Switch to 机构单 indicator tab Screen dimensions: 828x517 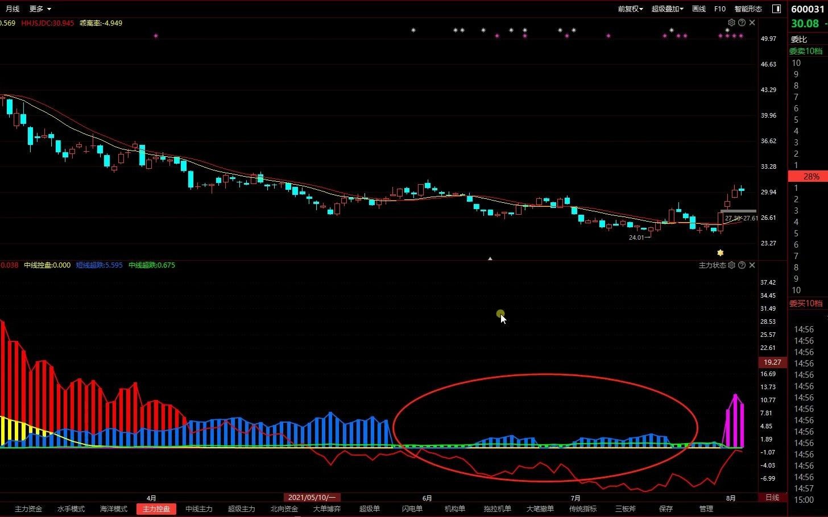click(455, 509)
